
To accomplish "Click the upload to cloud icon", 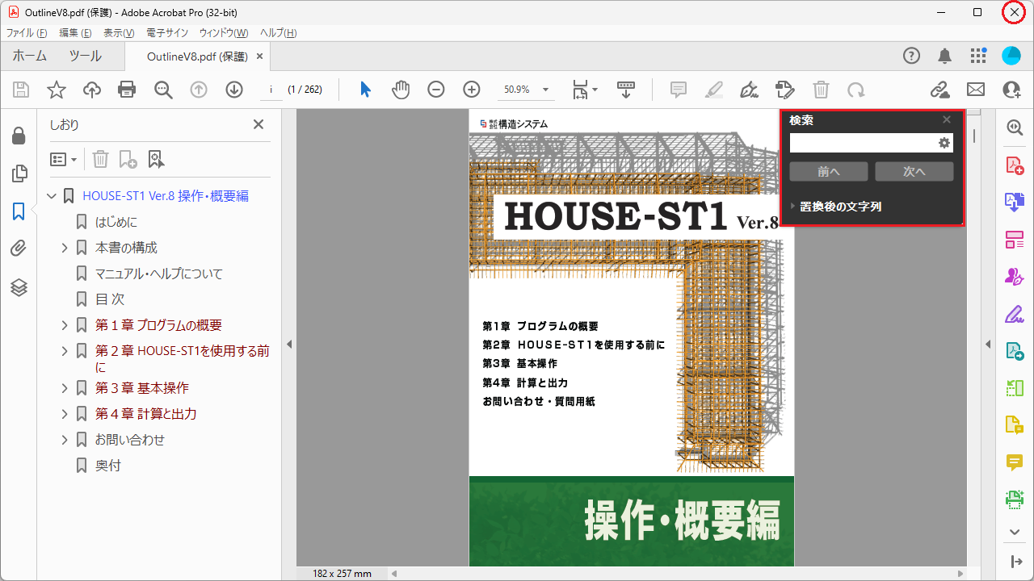I will click(92, 90).
